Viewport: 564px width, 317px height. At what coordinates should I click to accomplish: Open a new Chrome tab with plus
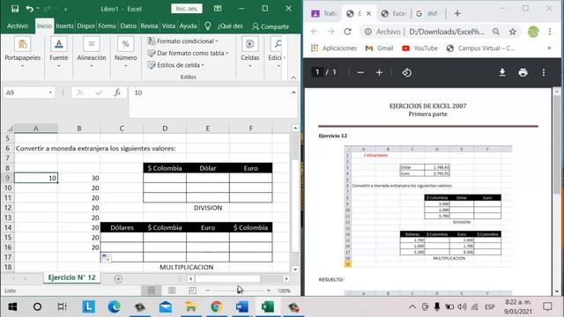(x=457, y=14)
